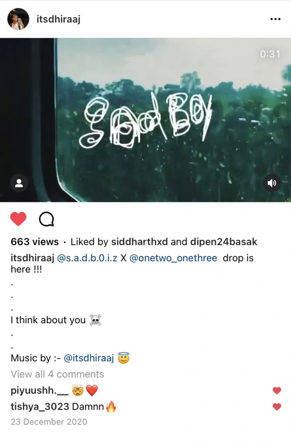Open tishya_3023 commenter profile

pos(40,407)
